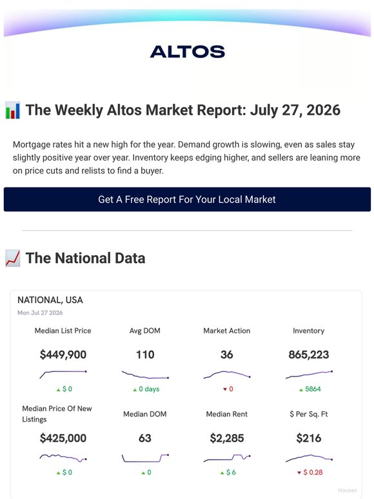Select the 865,223 Inventory value
This screenshot has height=499, width=374.
pyautogui.click(x=309, y=355)
